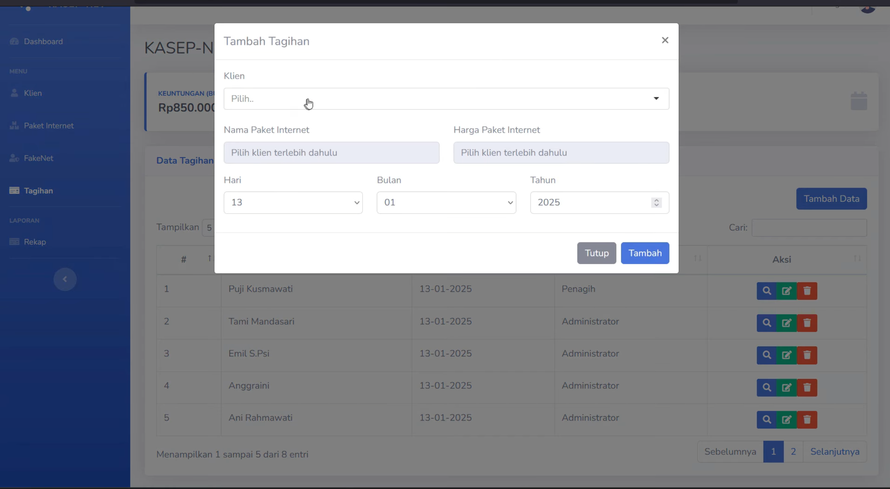890x489 pixels.
Task: Click the Tambah Data button
Action: tap(831, 199)
